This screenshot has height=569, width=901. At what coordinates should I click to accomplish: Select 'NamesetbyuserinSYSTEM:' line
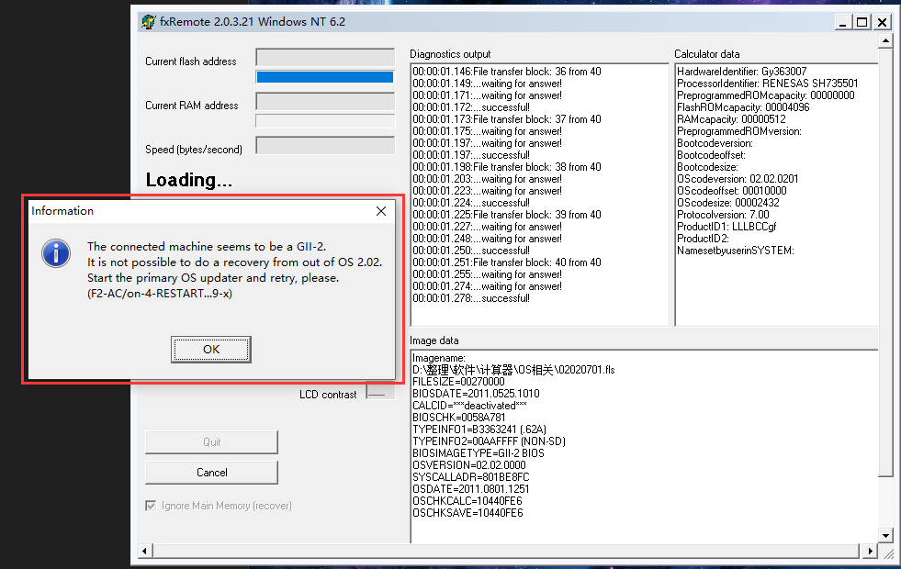pos(736,251)
